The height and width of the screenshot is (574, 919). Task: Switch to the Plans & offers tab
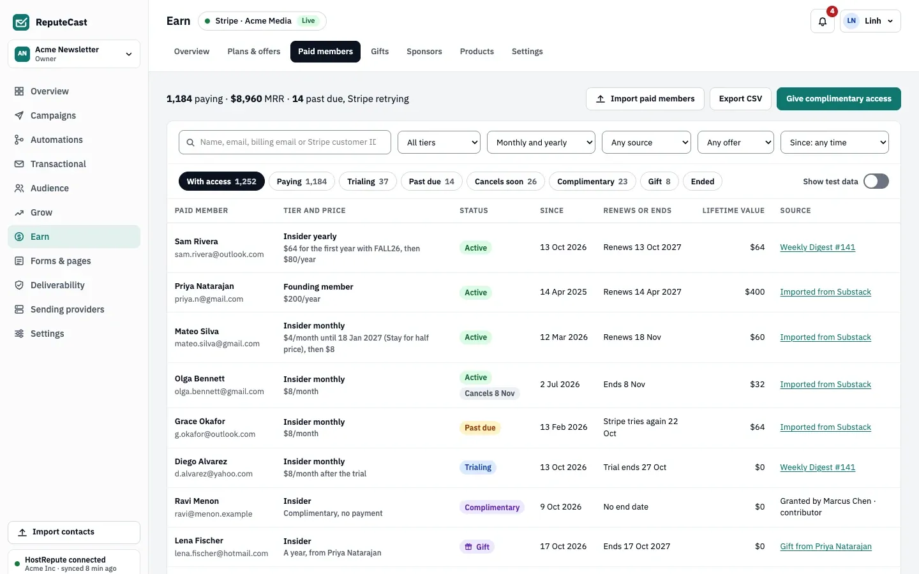coord(254,52)
